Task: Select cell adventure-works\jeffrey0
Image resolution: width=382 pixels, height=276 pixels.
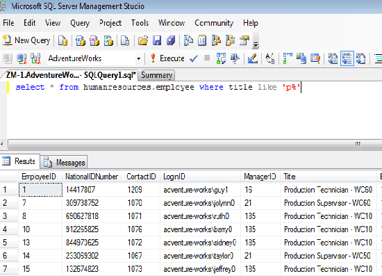Action: (199, 269)
